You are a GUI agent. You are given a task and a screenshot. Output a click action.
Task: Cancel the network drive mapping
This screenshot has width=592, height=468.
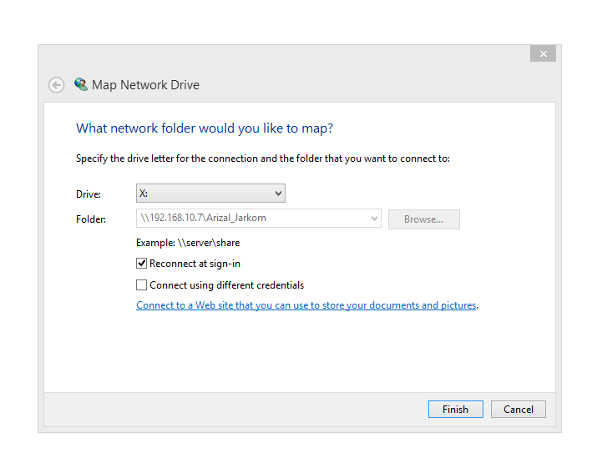tap(519, 409)
